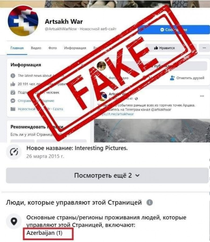210x242 pixels.
Task: Expand Посмотреть ещё 2 history entries
Action: [x=107, y=176]
